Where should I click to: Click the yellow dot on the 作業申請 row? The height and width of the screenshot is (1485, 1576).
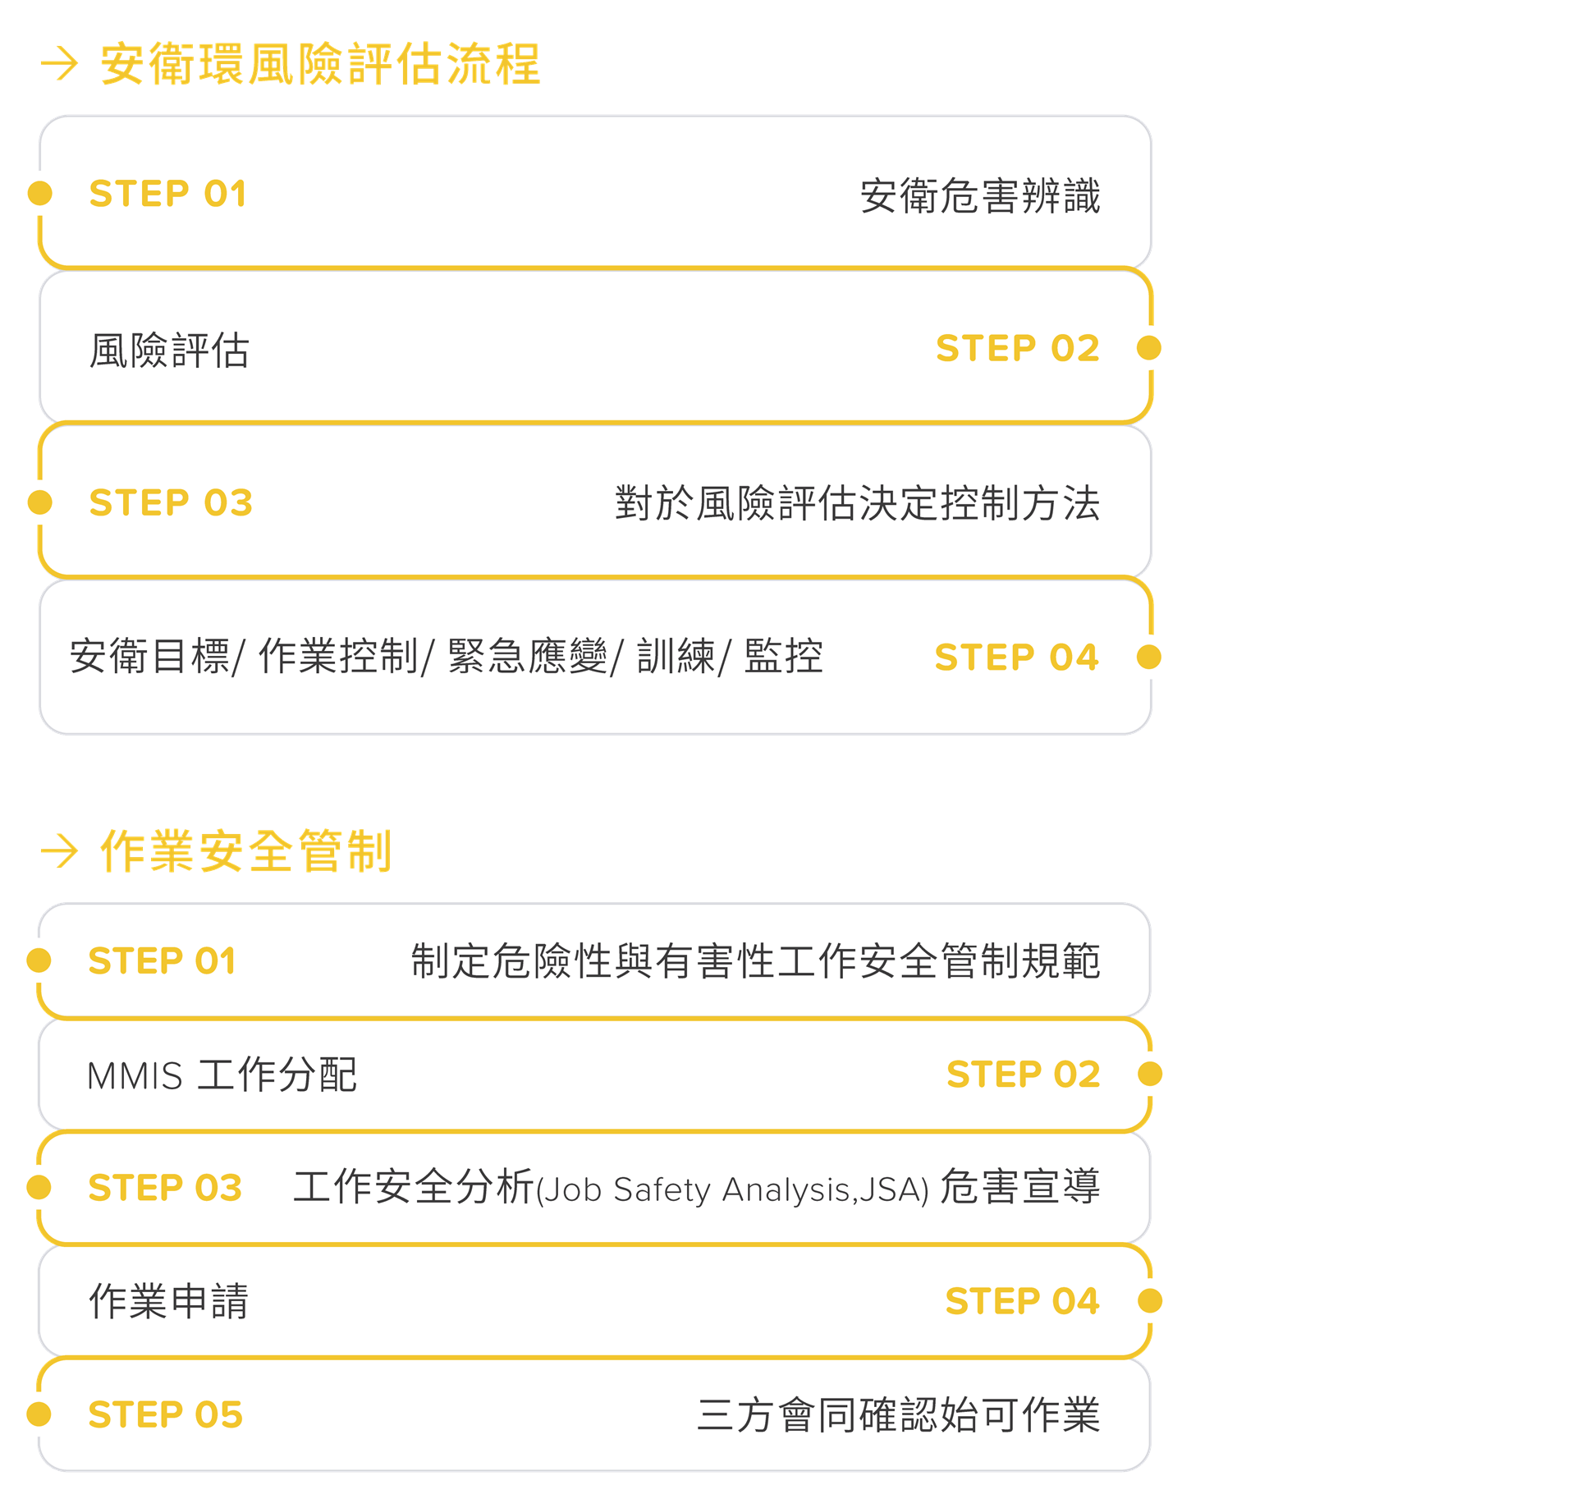coord(1150,1300)
